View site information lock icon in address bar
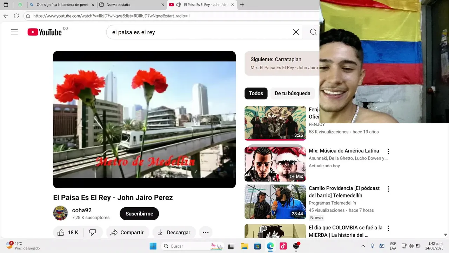This screenshot has width=449, height=253. (28, 16)
